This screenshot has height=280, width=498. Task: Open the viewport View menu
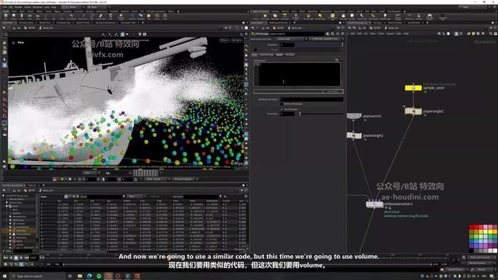tap(21, 43)
